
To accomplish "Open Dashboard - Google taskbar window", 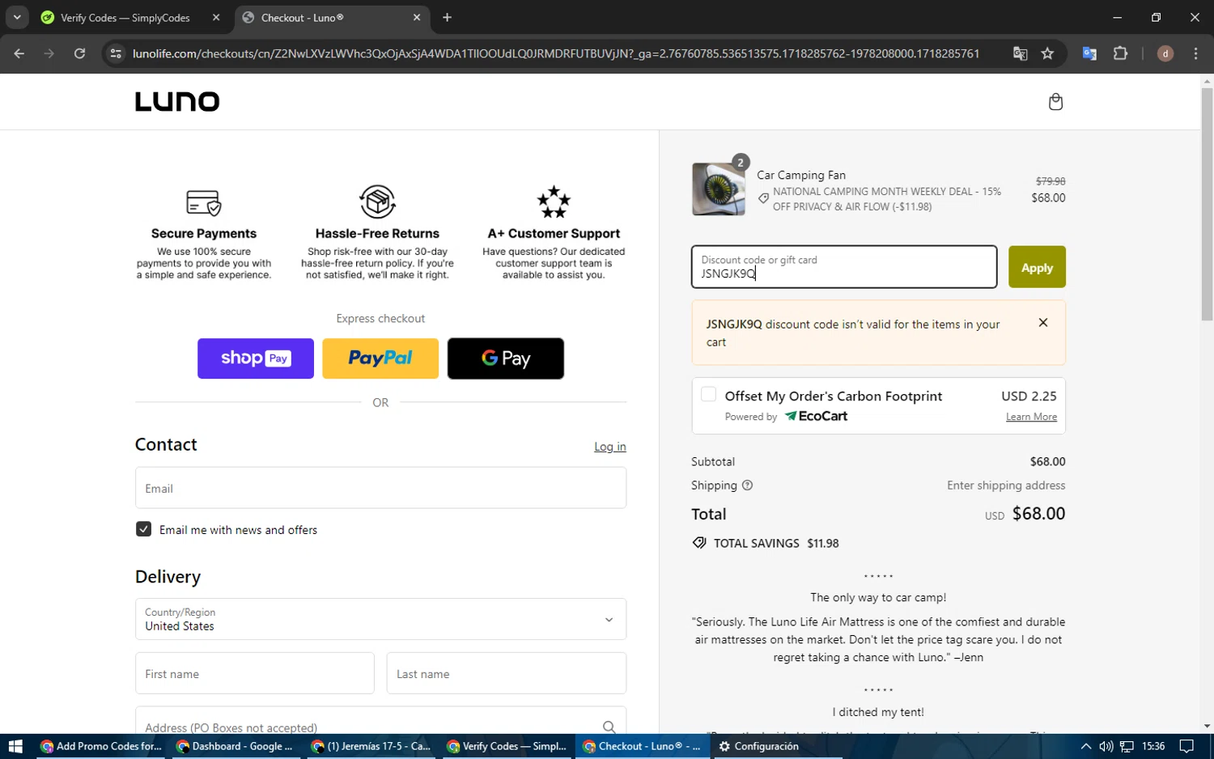I will pyautogui.click(x=236, y=746).
